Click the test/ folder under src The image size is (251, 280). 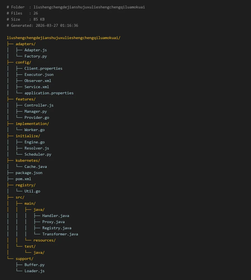tap(30, 246)
